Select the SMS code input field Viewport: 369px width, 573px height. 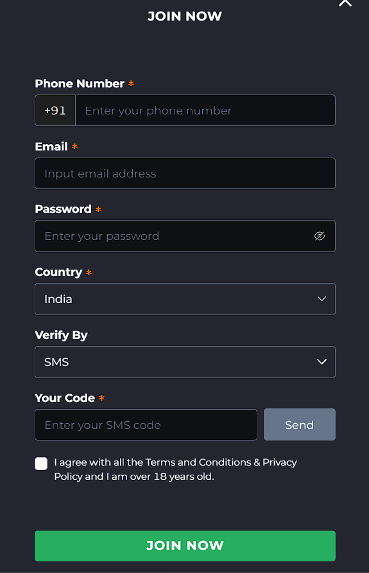146,424
